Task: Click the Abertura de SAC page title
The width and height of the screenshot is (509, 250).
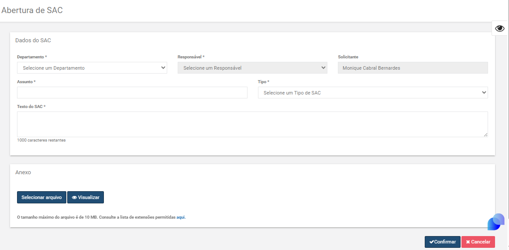Action: [32, 10]
